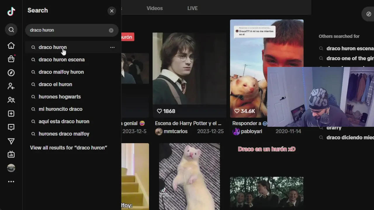Click the heart icon showing 34.6K likes
This screenshot has height=210, width=374.
[237, 111]
